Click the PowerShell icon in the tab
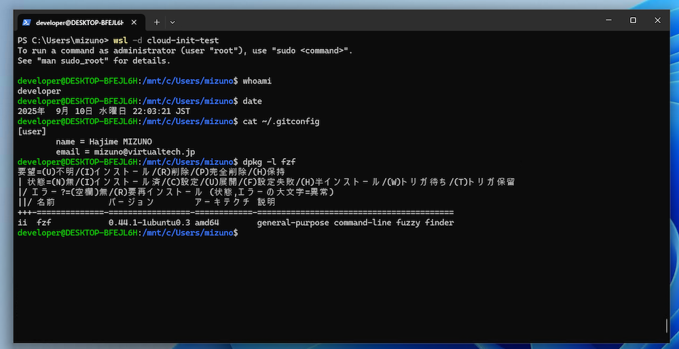The height and width of the screenshot is (349, 679). point(27,22)
